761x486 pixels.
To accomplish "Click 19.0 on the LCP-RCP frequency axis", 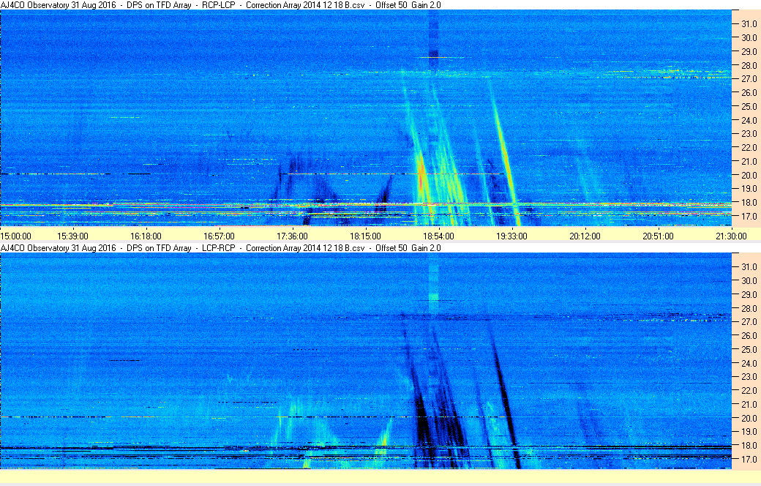I will coord(749,432).
